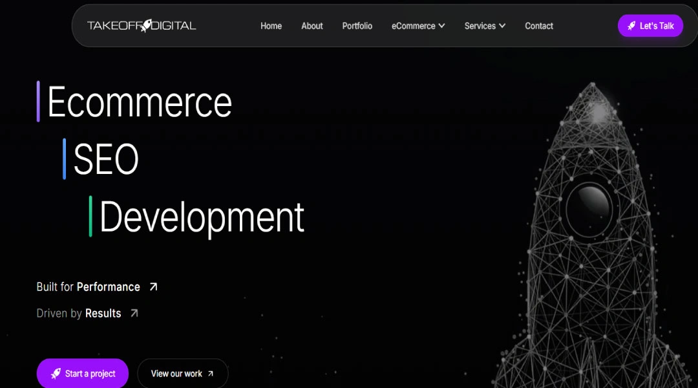This screenshot has width=698, height=388.
Task: Open the About page
Action: click(312, 26)
